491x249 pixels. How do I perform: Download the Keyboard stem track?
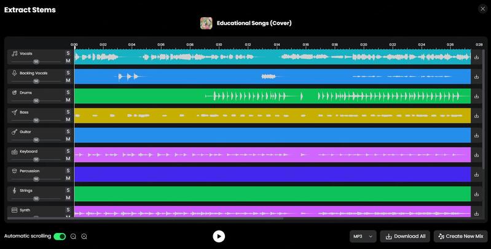point(476,155)
